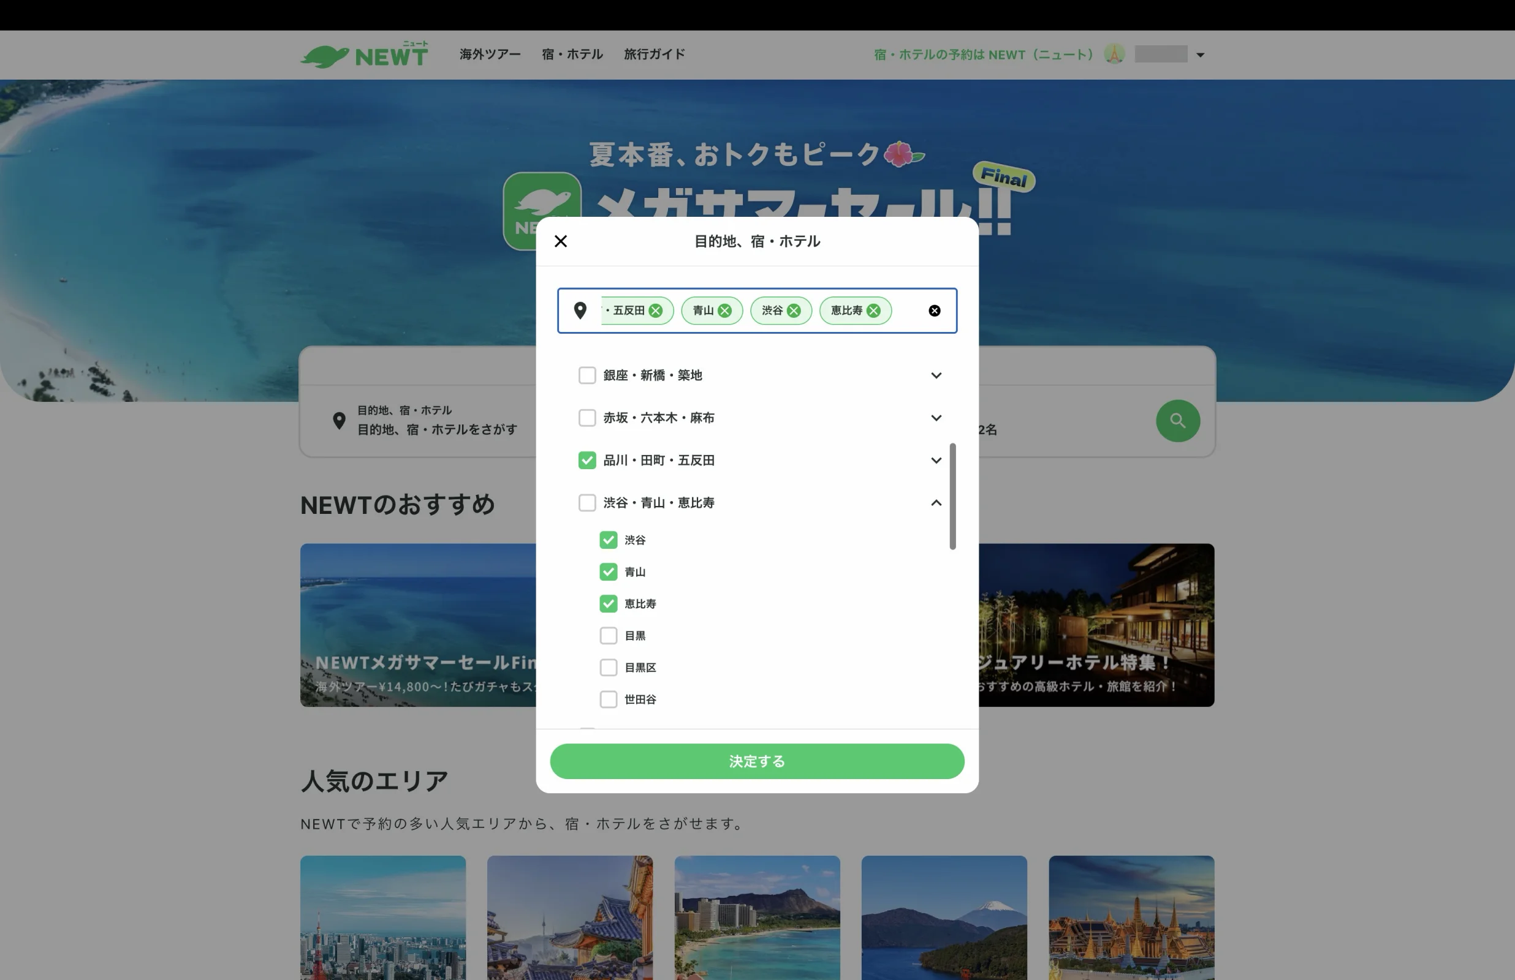Open the luxury hotel feature banner

tap(1096, 625)
